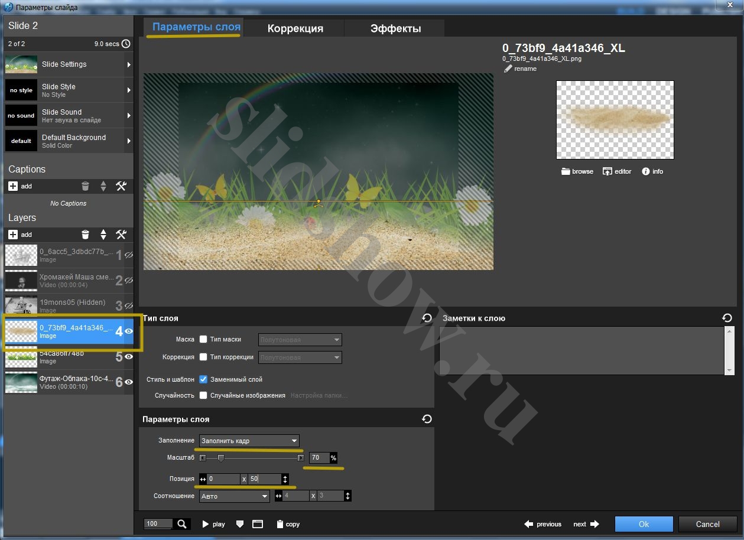Image resolution: width=744 pixels, height=540 pixels.
Task: Expand Slide Sound arrow
Action: (128, 116)
